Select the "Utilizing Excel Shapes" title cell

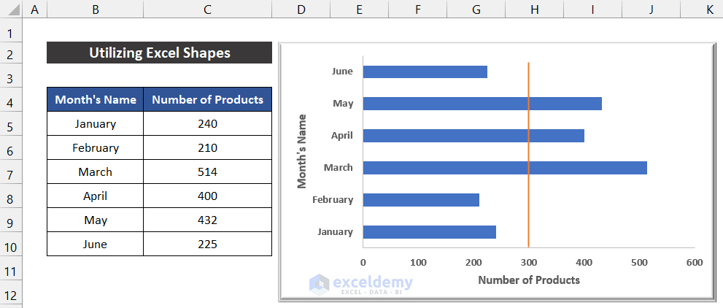tap(159, 53)
